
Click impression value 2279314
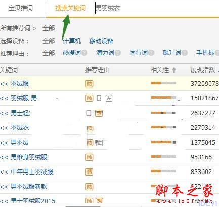point(203,128)
